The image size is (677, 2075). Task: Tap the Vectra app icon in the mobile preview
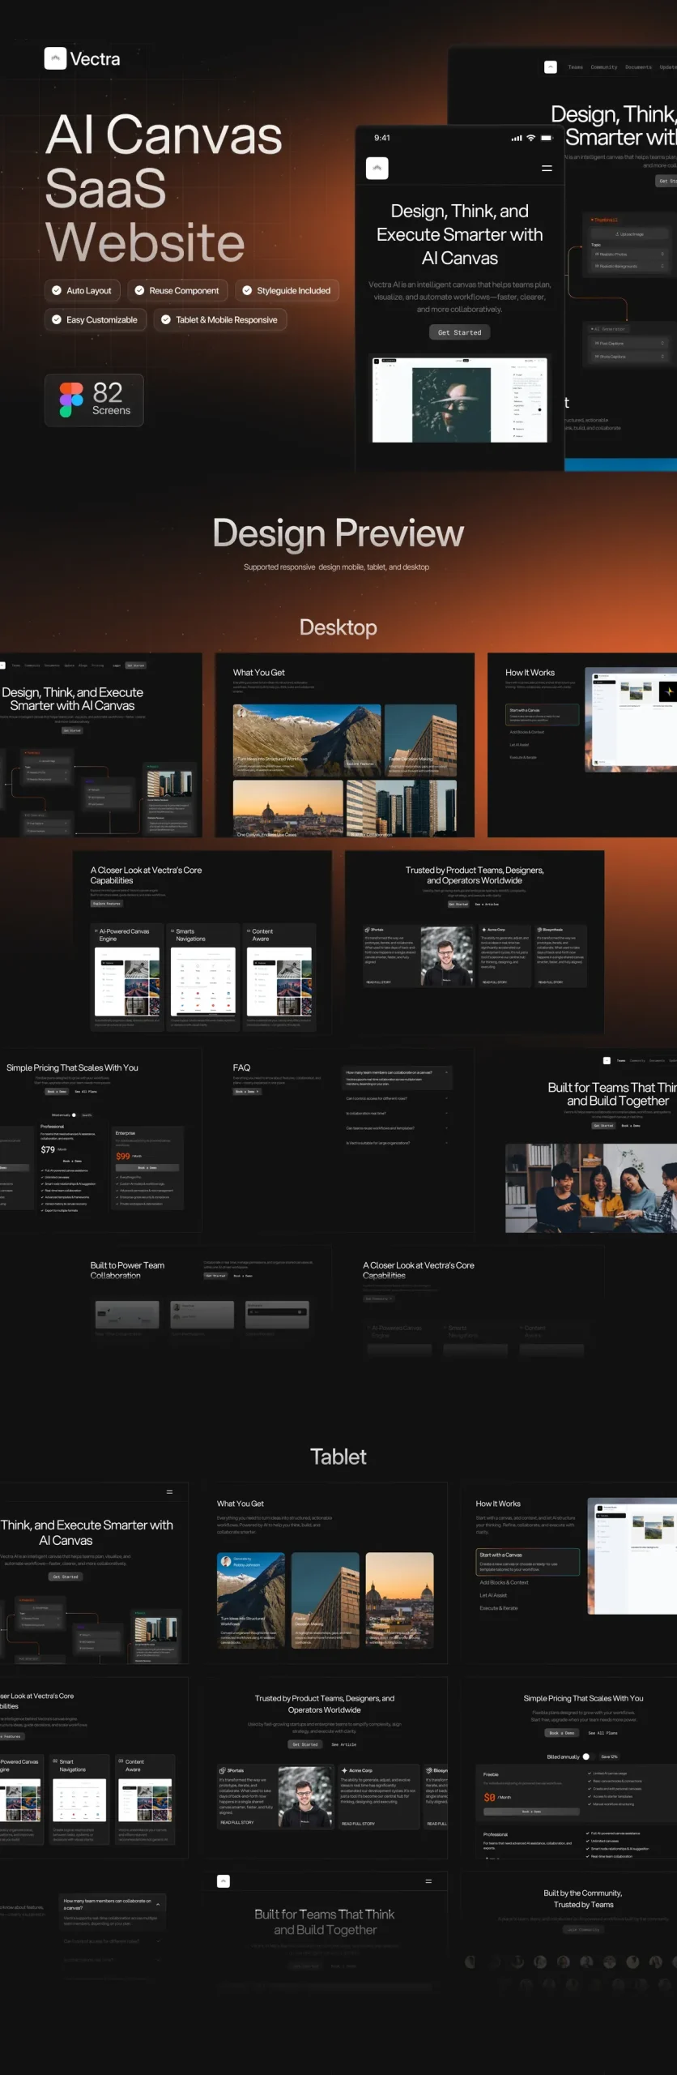[x=377, y=169]
